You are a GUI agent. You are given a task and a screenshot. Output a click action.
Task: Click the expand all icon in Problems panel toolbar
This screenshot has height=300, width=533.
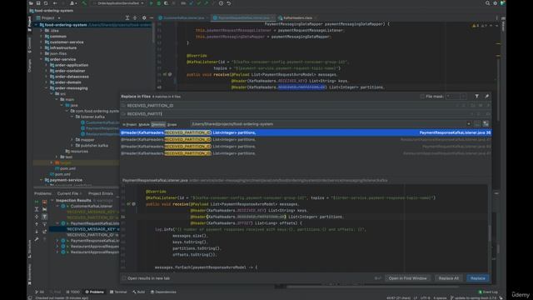click(37, 209)
